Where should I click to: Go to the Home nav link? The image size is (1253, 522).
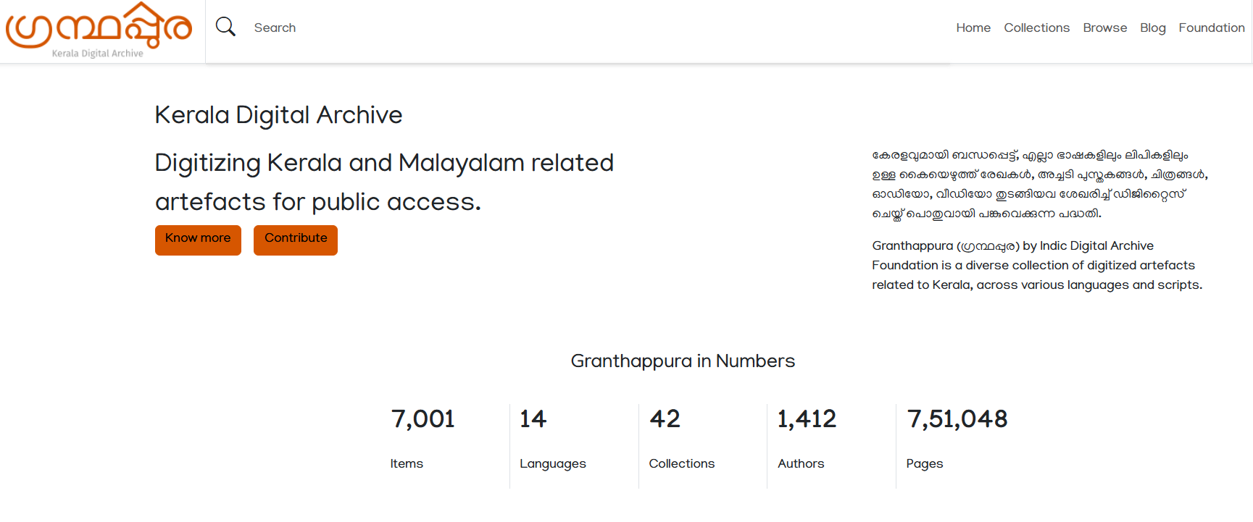click(973, 28)
